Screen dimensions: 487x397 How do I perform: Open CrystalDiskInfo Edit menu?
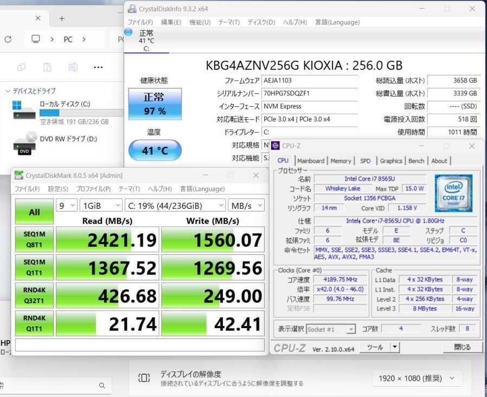[x=171, y=22]
